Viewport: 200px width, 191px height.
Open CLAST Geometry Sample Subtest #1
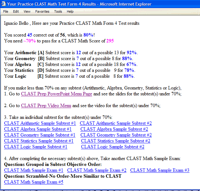tap(40, 135)
